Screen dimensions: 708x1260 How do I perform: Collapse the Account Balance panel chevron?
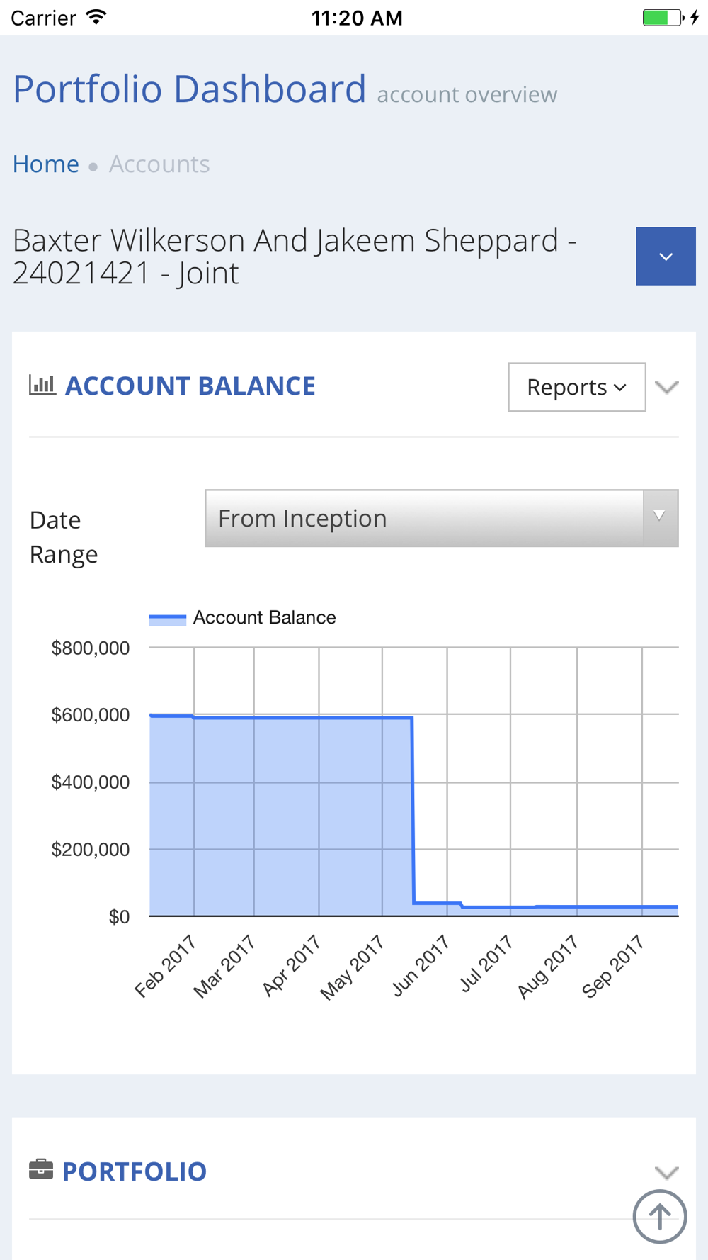(x=667, y=387)
